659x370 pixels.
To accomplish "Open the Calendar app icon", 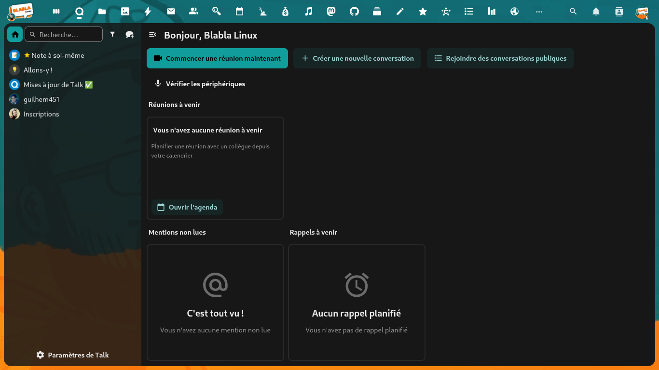I will point(239,12).
